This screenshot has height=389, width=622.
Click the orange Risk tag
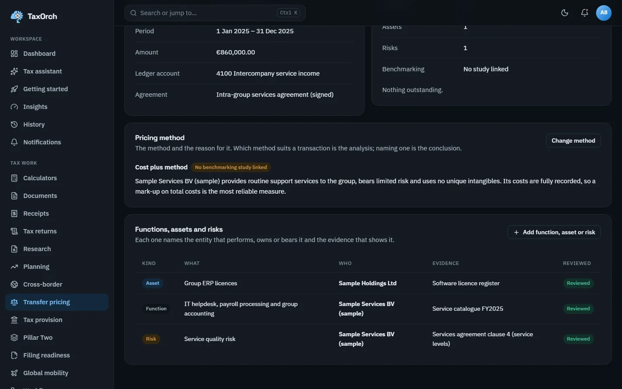[x=151, y=339]
